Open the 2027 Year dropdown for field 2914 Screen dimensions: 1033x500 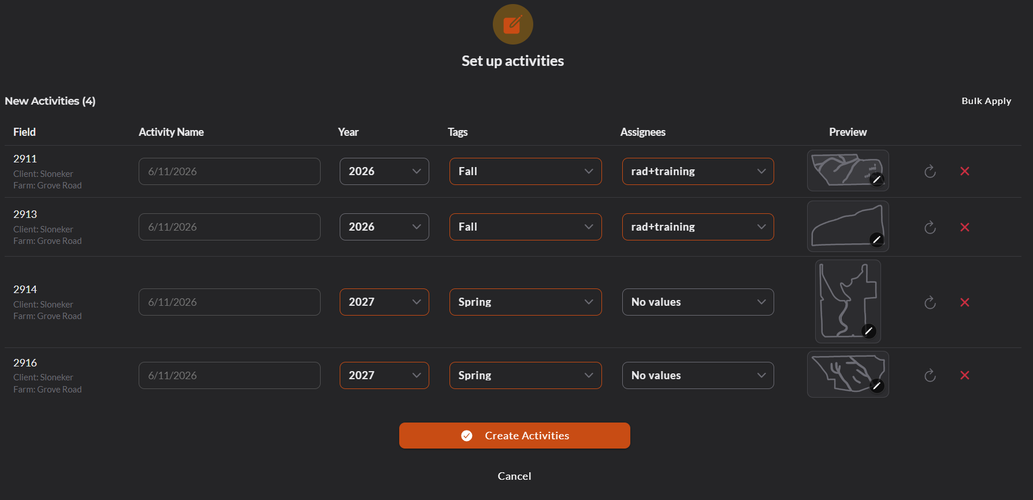tap(384, 302)
